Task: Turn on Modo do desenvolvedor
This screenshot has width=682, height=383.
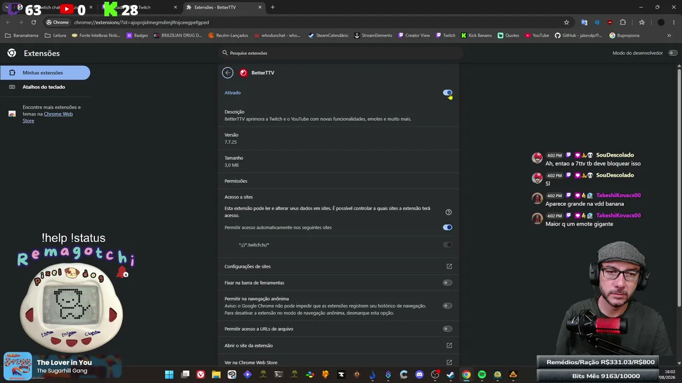Action: click(673, 53)
